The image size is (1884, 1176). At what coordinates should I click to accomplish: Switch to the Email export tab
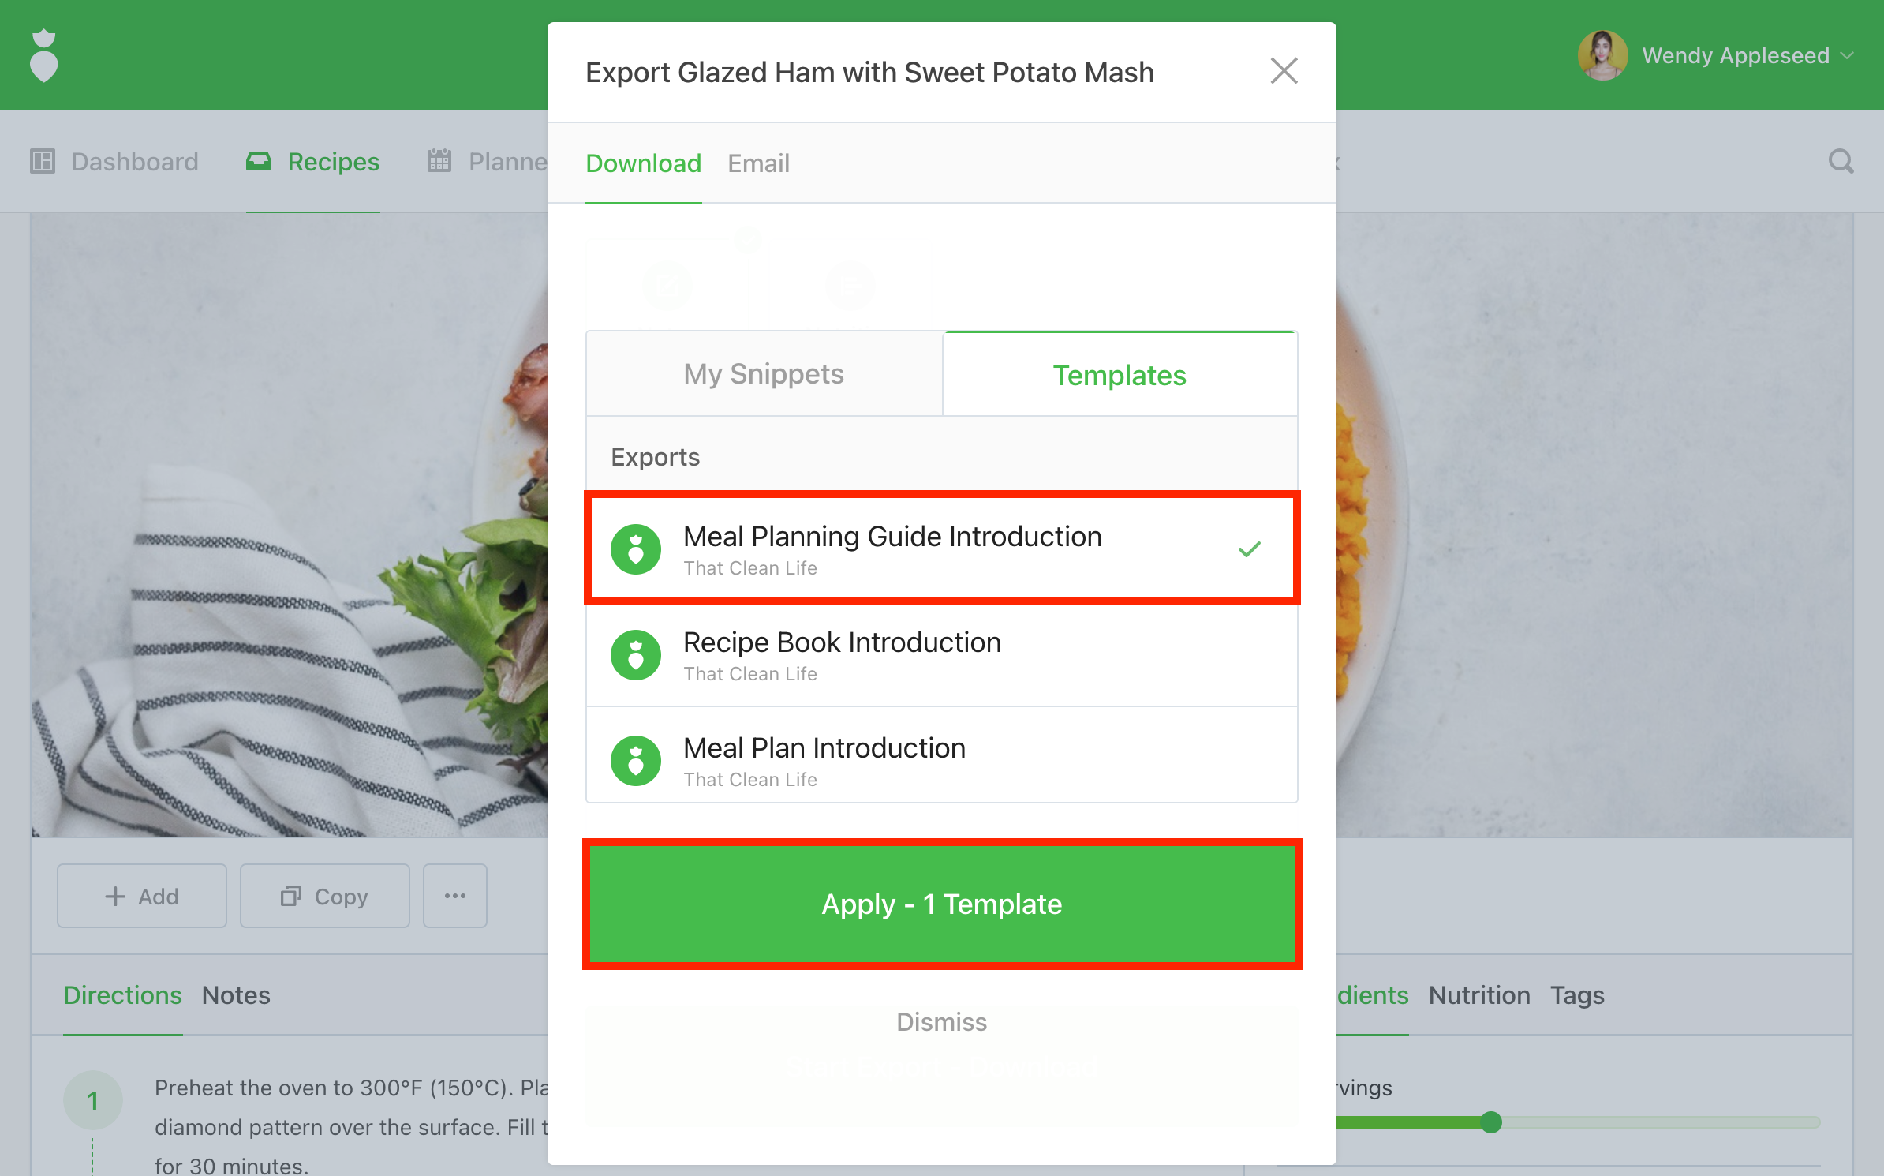[x=758, y=163]
